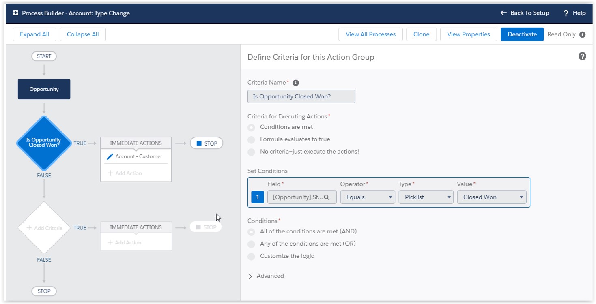596x304 pixels.
Task: Open the Operator Equals dropdown
Action: [x=367, y=197]
